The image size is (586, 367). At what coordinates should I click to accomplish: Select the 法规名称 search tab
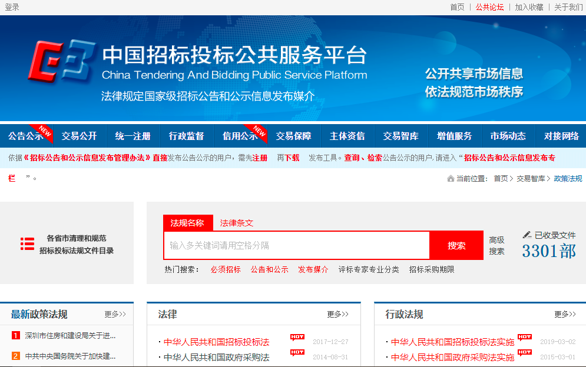(x=187, y=223)
